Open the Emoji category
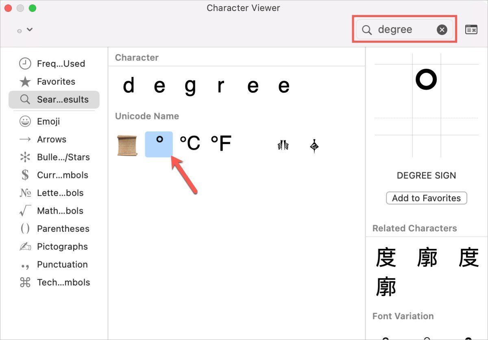This screenshot has height=340, width=488. click(x=54, y=121)
